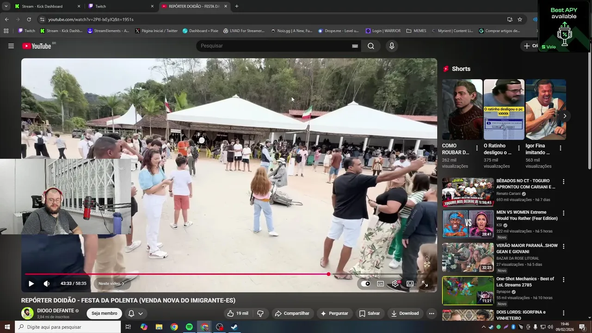This screenshot has height=333, width=592.
Task: Open the 'Dashboard • Pixie' bookmark
Action: point(200,31)
